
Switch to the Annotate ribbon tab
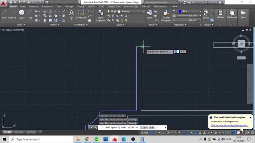[33, 6]
